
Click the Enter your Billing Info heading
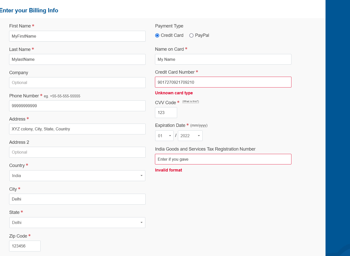29,10
